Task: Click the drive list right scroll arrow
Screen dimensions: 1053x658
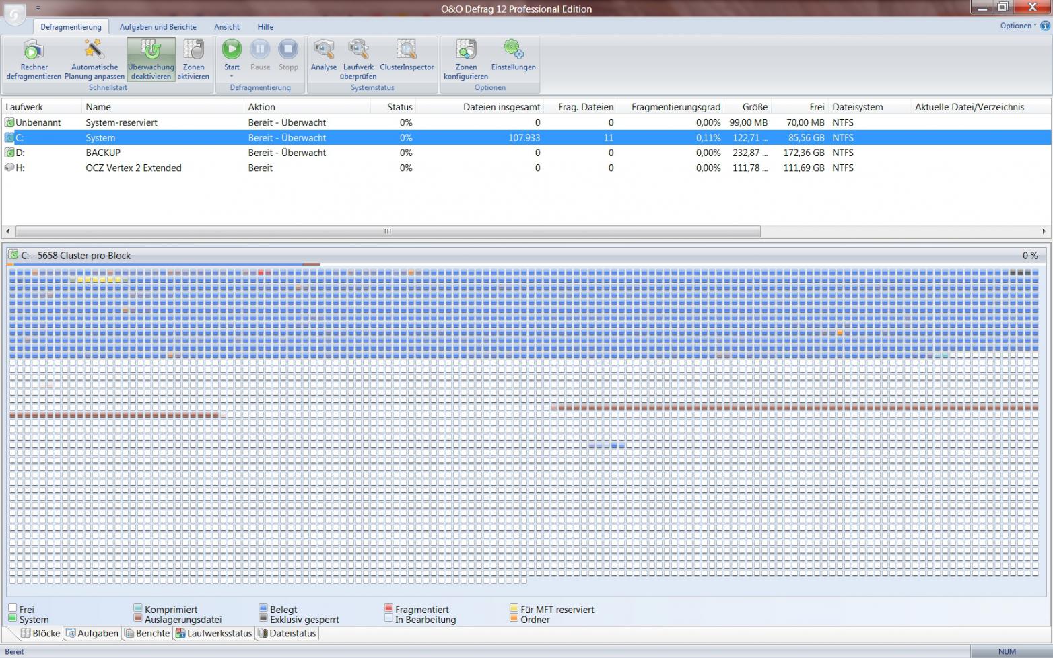Action: 1044,231
